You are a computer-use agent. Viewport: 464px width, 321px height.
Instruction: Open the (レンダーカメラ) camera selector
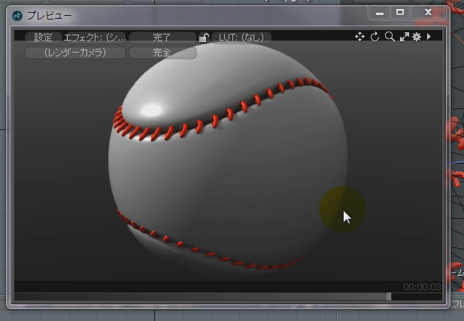point(74,53)
